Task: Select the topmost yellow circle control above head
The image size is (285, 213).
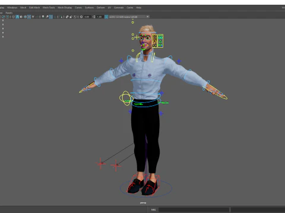Action: pyautogui.click(x=133, y=22)
